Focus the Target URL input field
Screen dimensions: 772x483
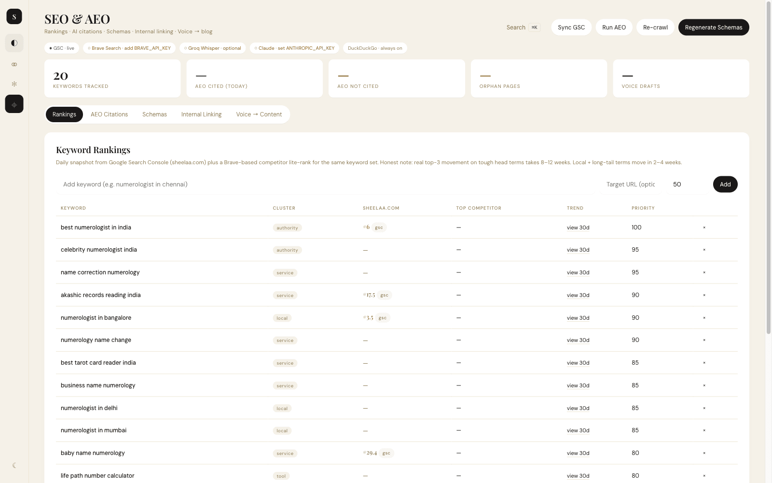(x=631, y=185)
